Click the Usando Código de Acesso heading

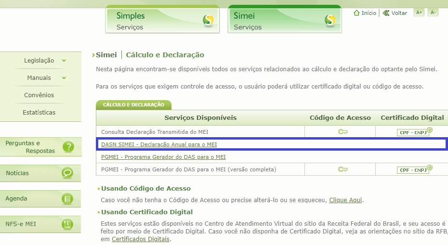tap(145, 189)
